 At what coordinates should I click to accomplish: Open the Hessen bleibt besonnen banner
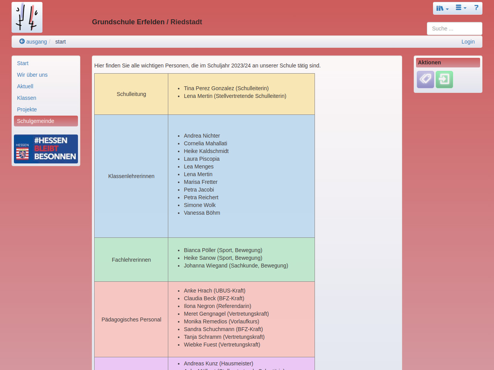[46, 149]
